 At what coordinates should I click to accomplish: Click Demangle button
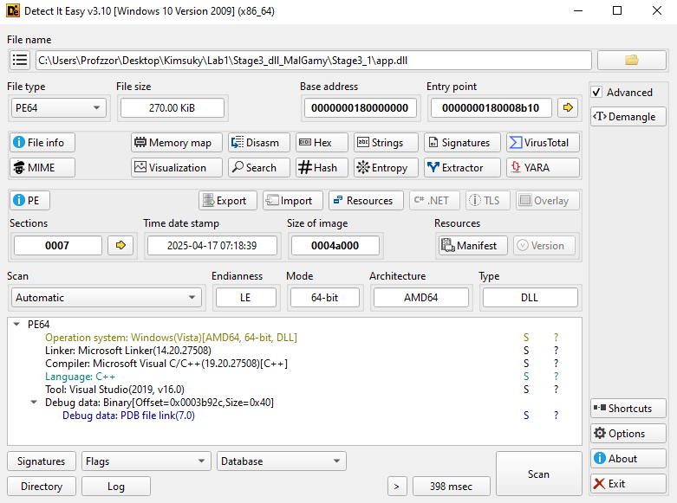pyautogui.click(x=628, y=117)
